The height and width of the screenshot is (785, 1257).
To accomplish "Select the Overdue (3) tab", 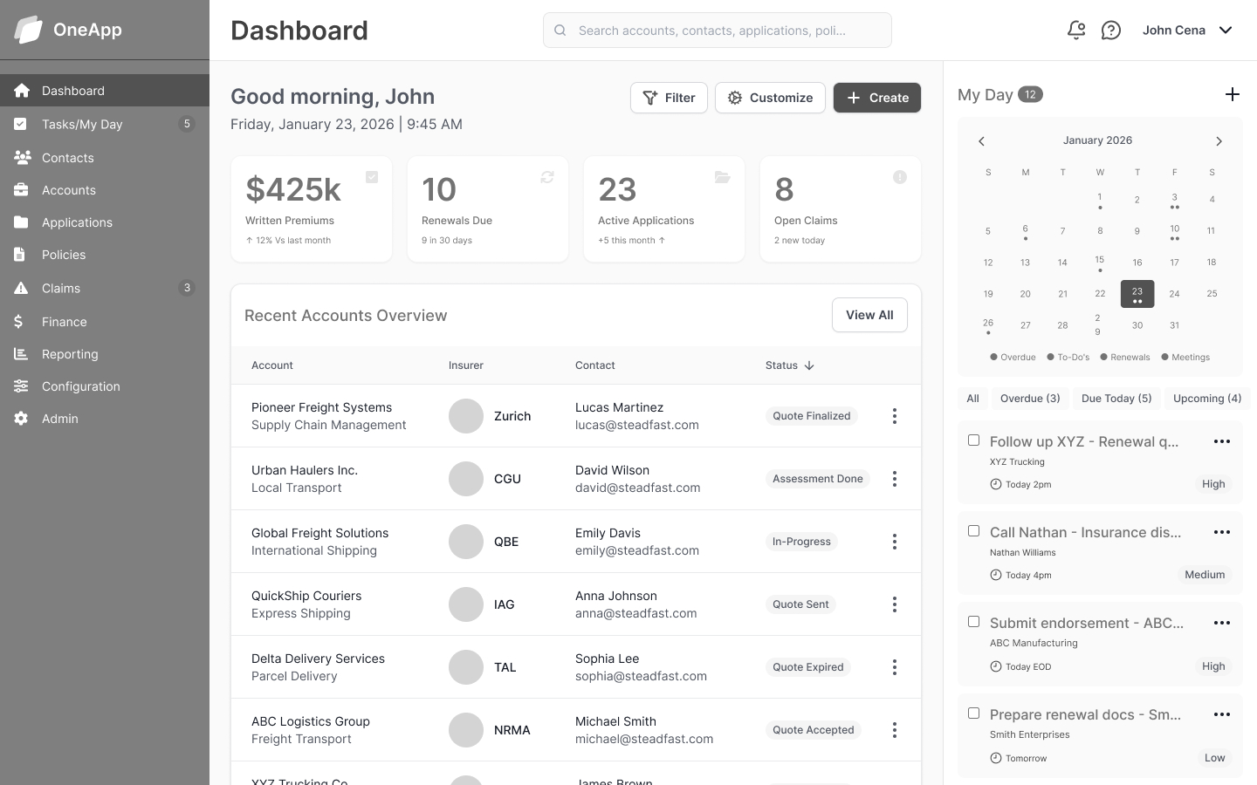I will 1030,399.
